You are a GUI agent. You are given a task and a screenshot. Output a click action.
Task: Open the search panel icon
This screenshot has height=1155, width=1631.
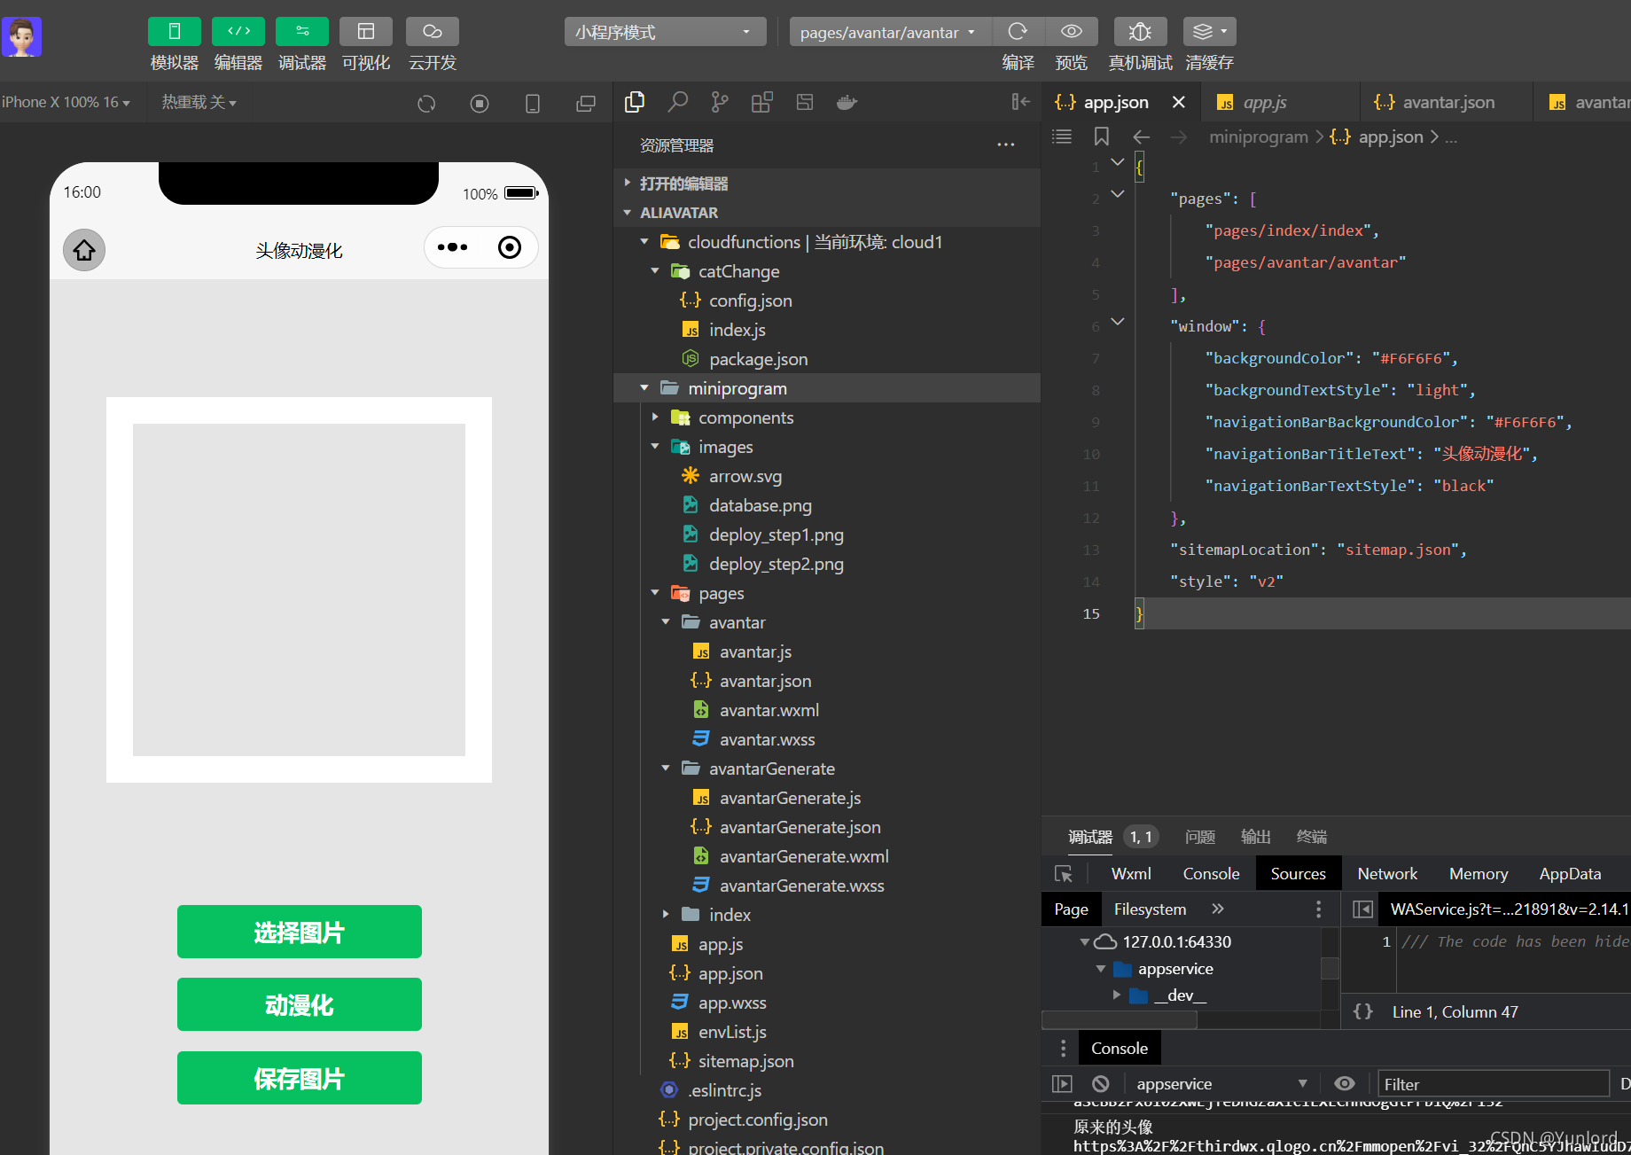click(x=677, y=103)
